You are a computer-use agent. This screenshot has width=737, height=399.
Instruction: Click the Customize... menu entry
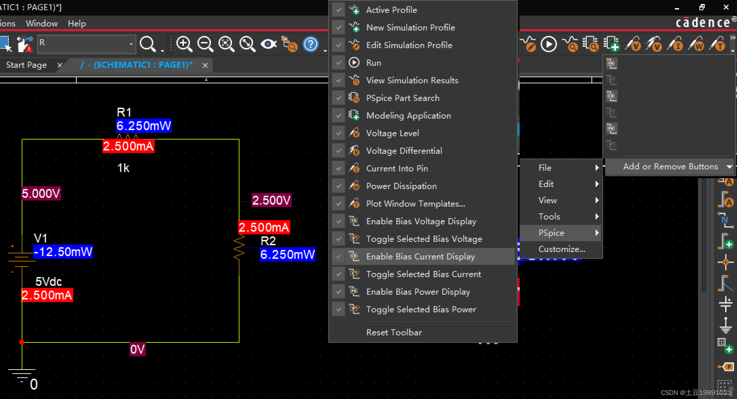point(562,249)
